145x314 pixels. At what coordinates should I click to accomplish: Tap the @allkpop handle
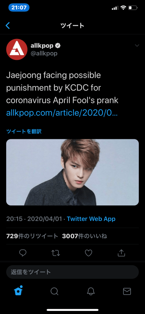(x=44, y=53)
